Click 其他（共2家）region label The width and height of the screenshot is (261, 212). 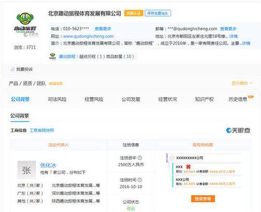(x=30, y=201)
